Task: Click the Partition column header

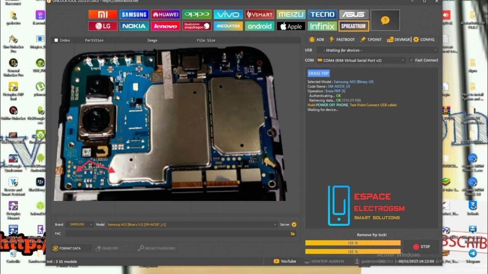Action: click(x=94, y=40)
